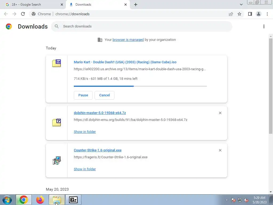Click the search magnifier icon in Downloads
The image size is (273, 205).
point(57,26)
